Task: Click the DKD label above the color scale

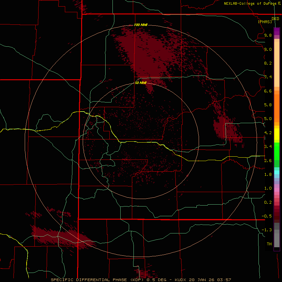Action: tap(275, 19)
